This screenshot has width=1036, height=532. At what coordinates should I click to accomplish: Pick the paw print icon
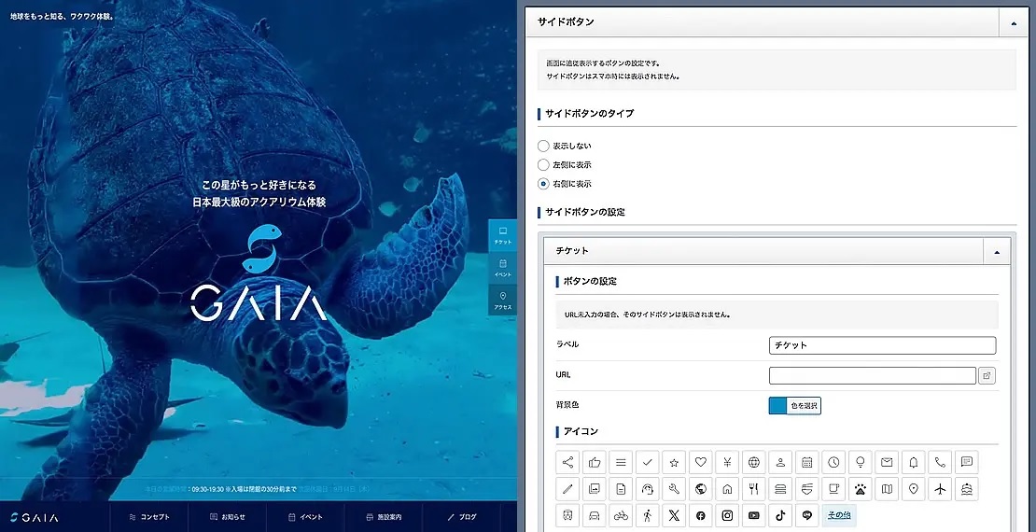(861, 488)
